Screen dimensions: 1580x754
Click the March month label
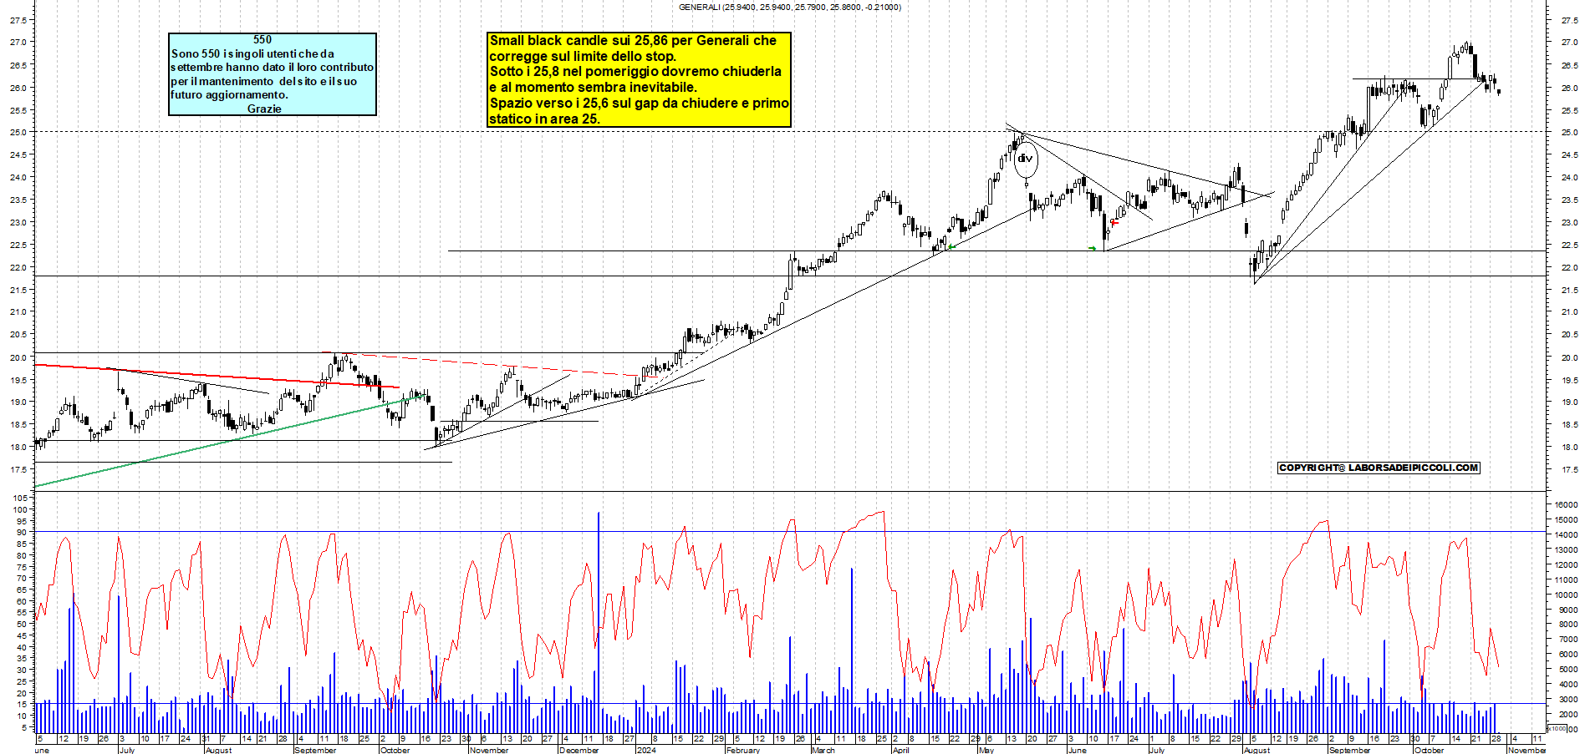tap(823, 750)
